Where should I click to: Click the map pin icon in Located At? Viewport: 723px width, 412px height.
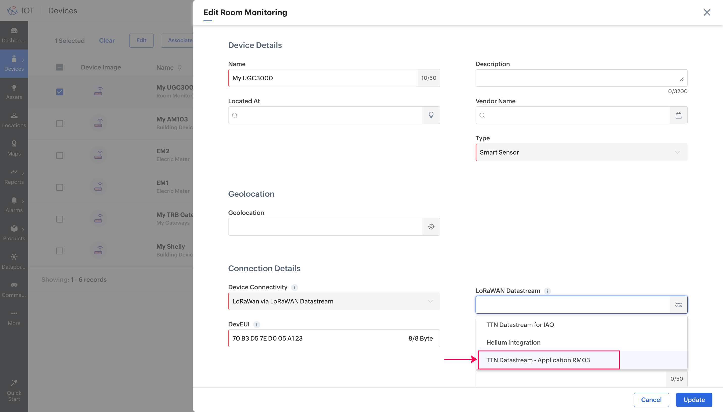431,115
